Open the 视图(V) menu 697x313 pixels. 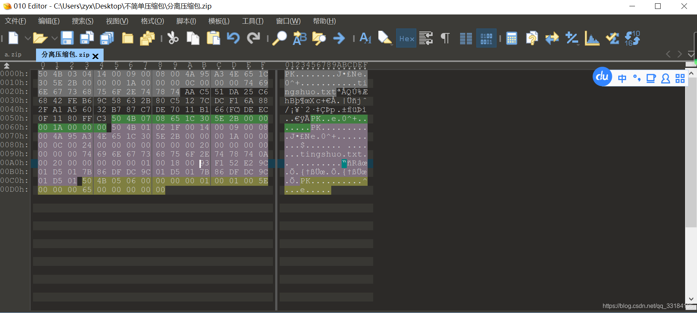[117, 21]
